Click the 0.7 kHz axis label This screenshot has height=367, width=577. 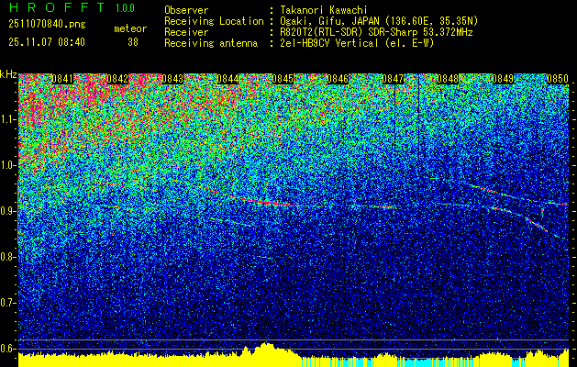[7, 303]
